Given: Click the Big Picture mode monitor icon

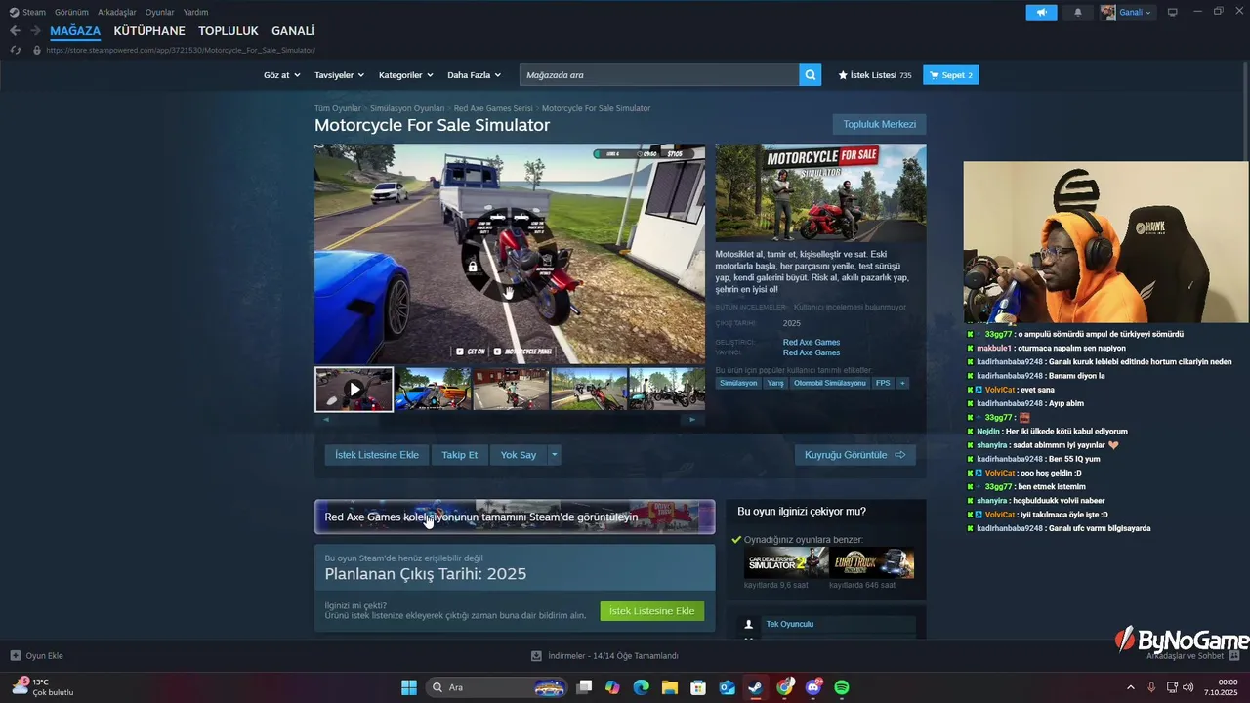Looking at the screenshot, I should (x=1172, y=12).
